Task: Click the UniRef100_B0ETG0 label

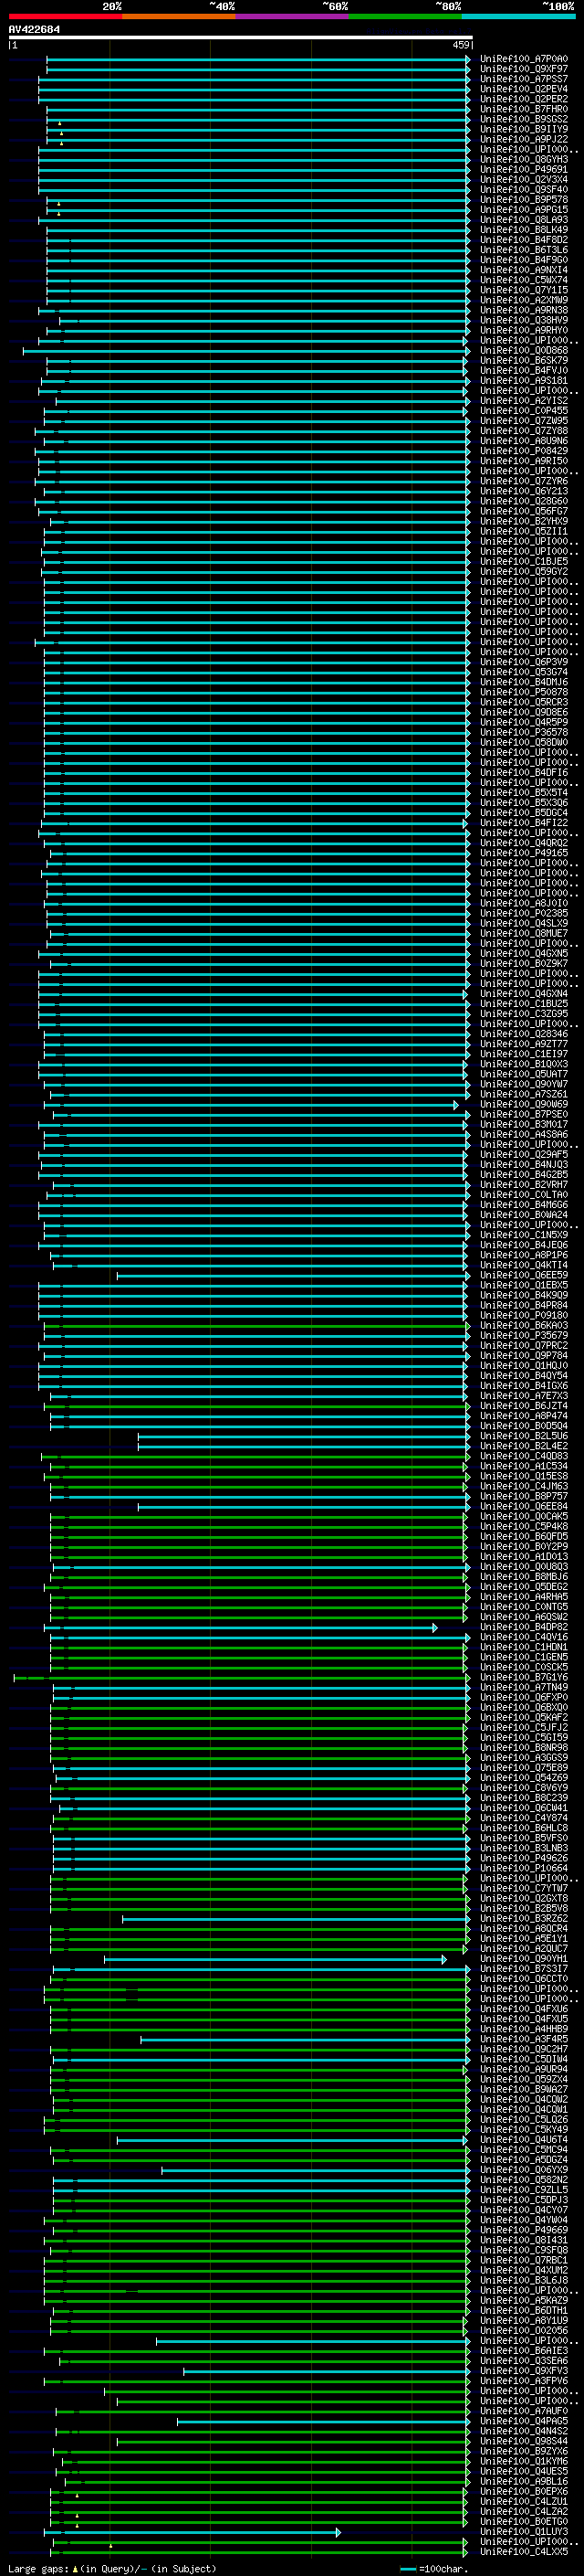Action: (x=523, y=2522)
